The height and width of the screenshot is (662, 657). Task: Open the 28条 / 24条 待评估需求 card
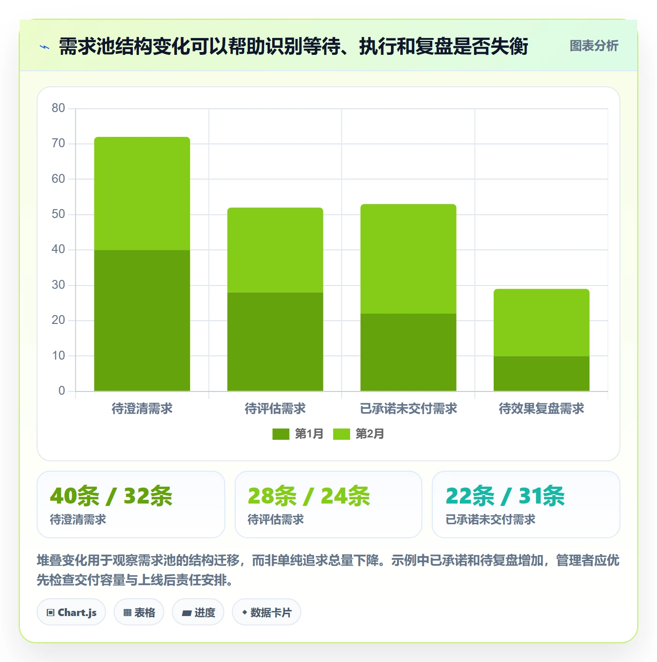(328, 504)
